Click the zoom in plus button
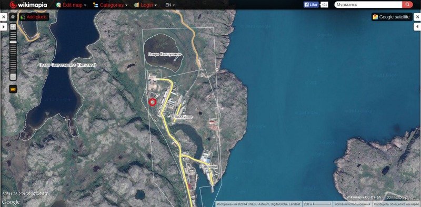Screen dimensions: 421x207 [13, 27]
